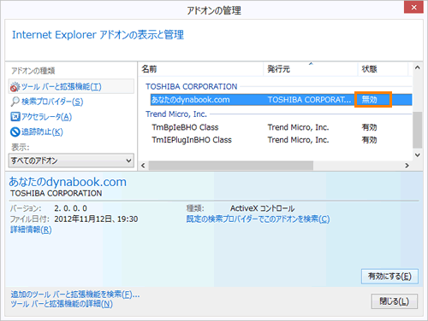The height and width of the screenshot is (321, 428).
Task: Click 閉じる(L) button
Action: [x=395, y=301]
